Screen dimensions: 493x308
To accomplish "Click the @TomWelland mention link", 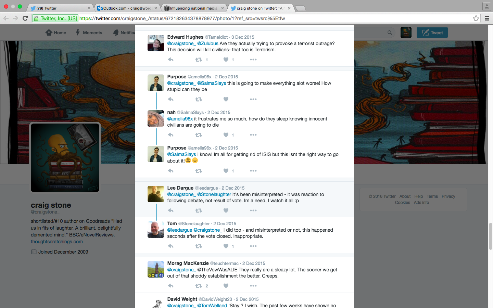I will click(212, 306).
